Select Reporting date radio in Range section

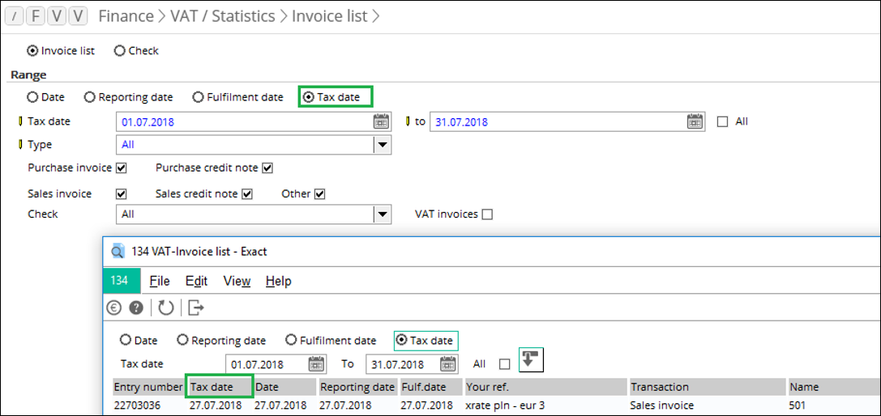click(x=90, y=97)
